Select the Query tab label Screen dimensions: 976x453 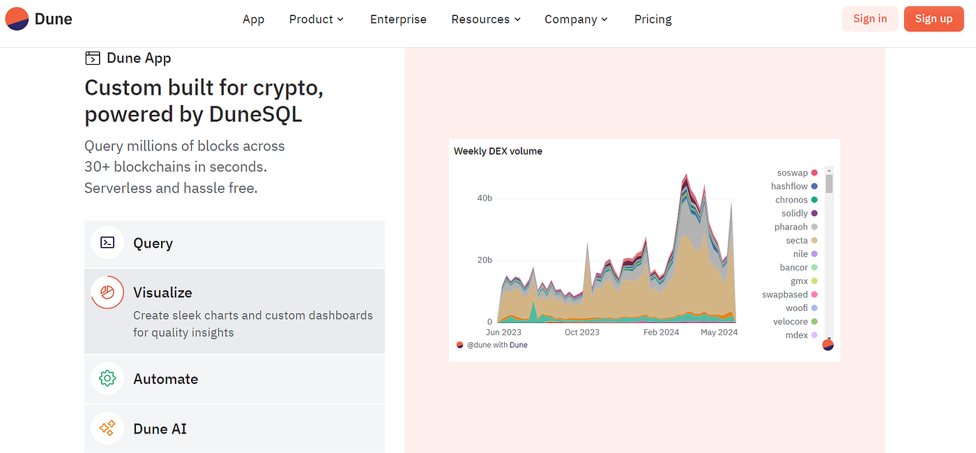pos(153,243)
